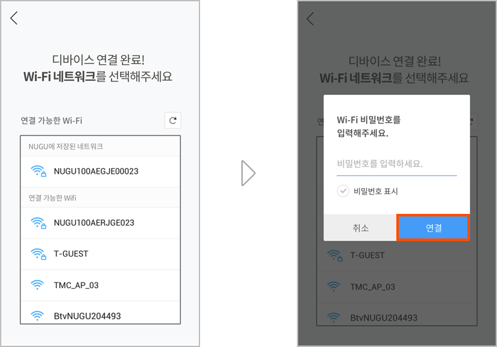This screenshot has height=347, width=497.
Task: Select T-GUEST network in left list
Action: (100, 254)
